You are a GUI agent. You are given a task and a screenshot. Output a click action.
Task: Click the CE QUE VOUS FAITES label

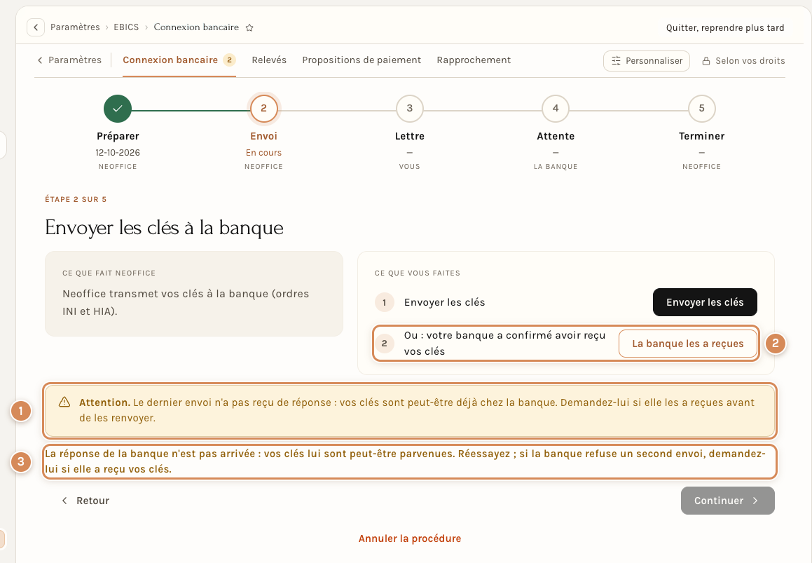click(x=418, y=273)
